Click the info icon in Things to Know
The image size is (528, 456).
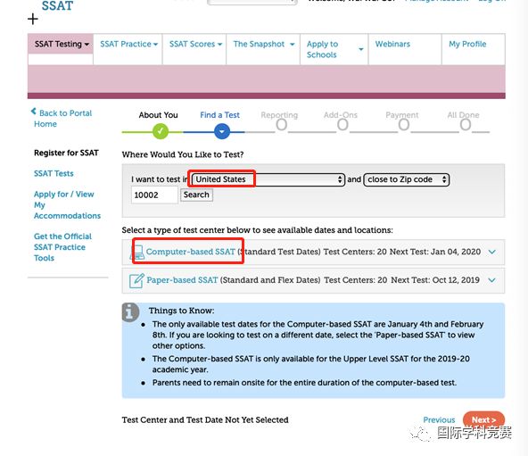point(130,312)
